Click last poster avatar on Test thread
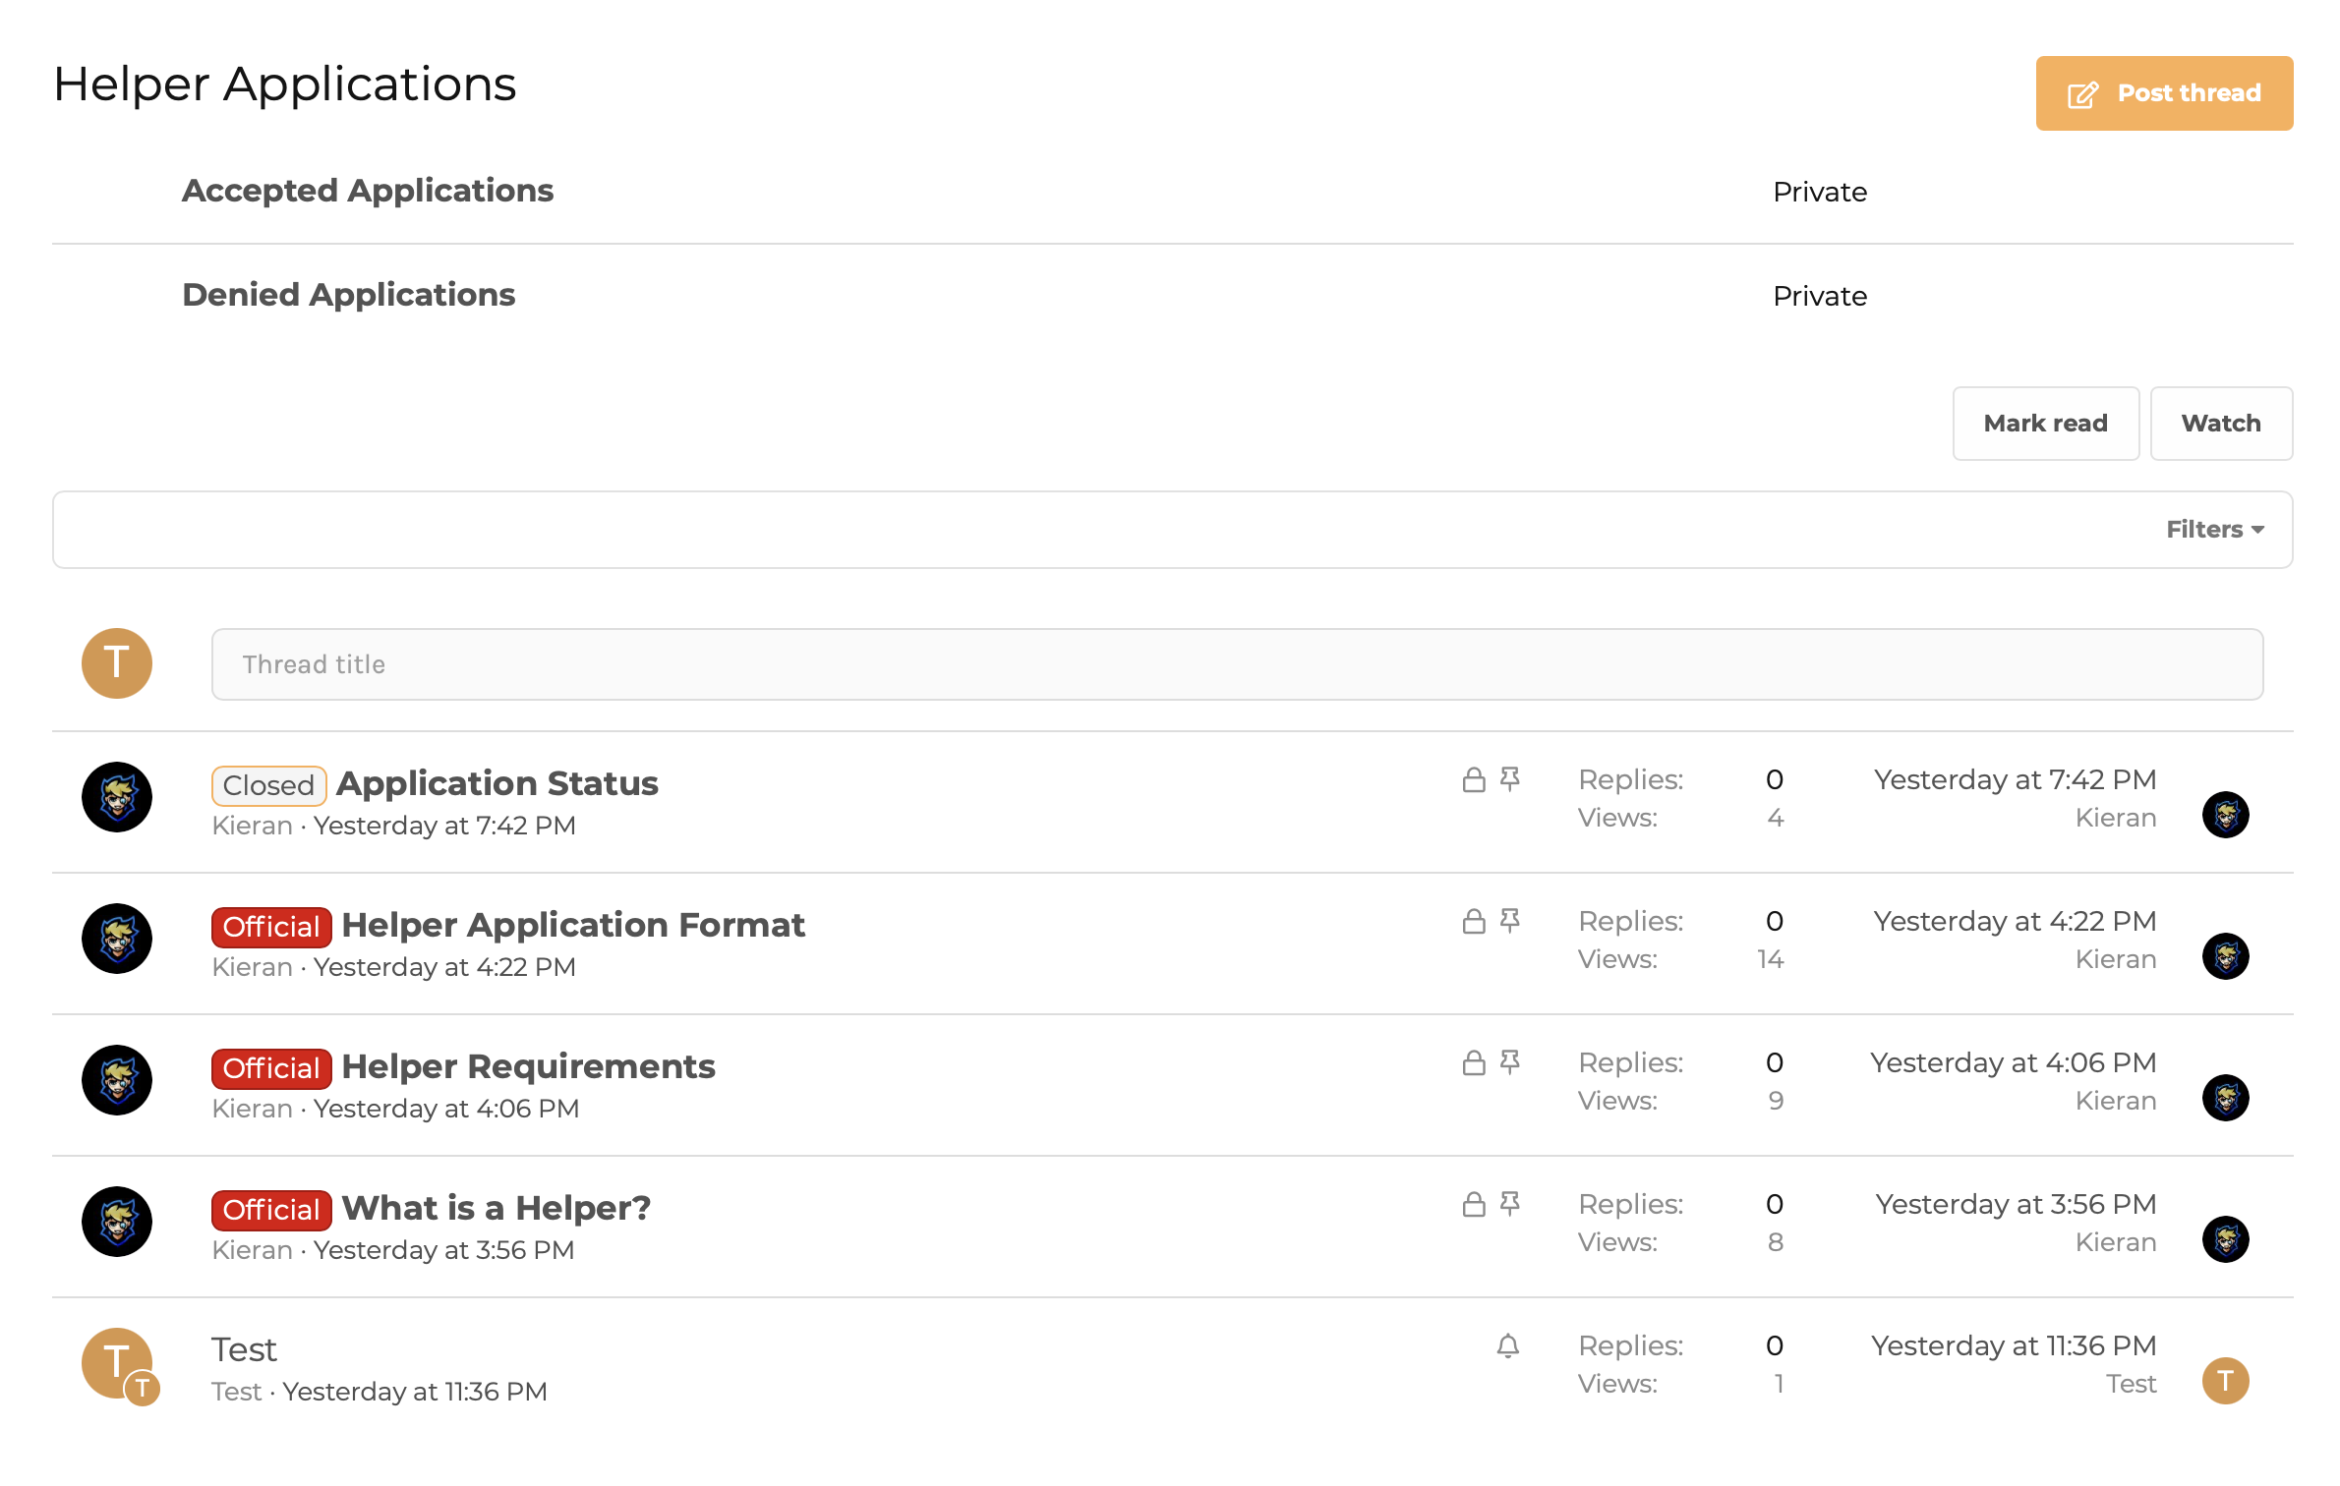Viewport: 2340px width, 1486px height. click(2225, 1381)
